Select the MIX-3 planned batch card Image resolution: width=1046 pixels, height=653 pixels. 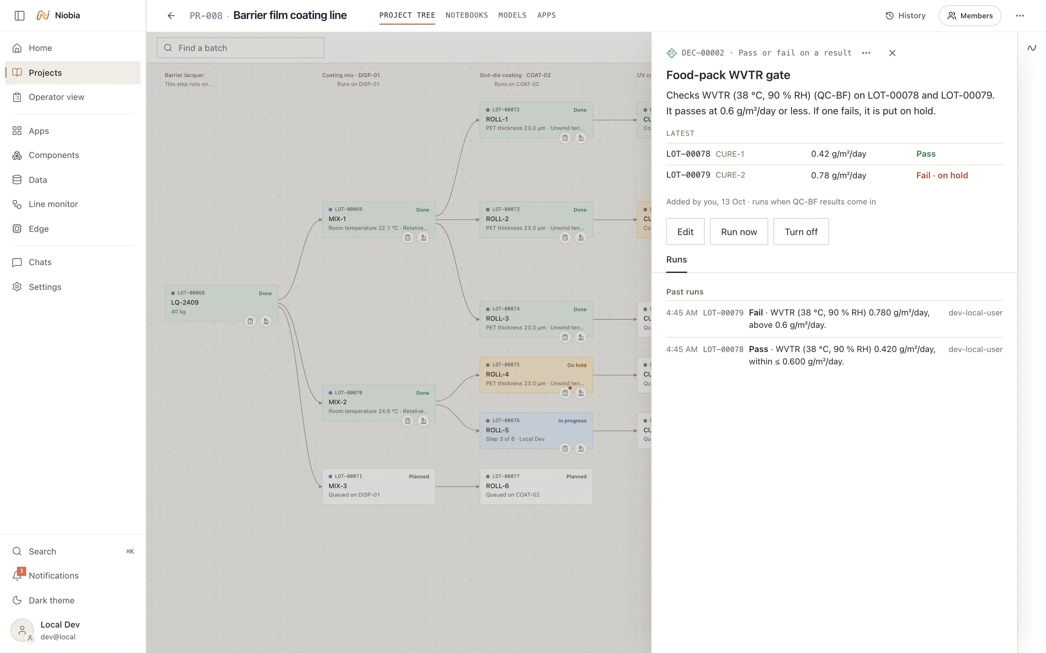click(x=378, y=487)
